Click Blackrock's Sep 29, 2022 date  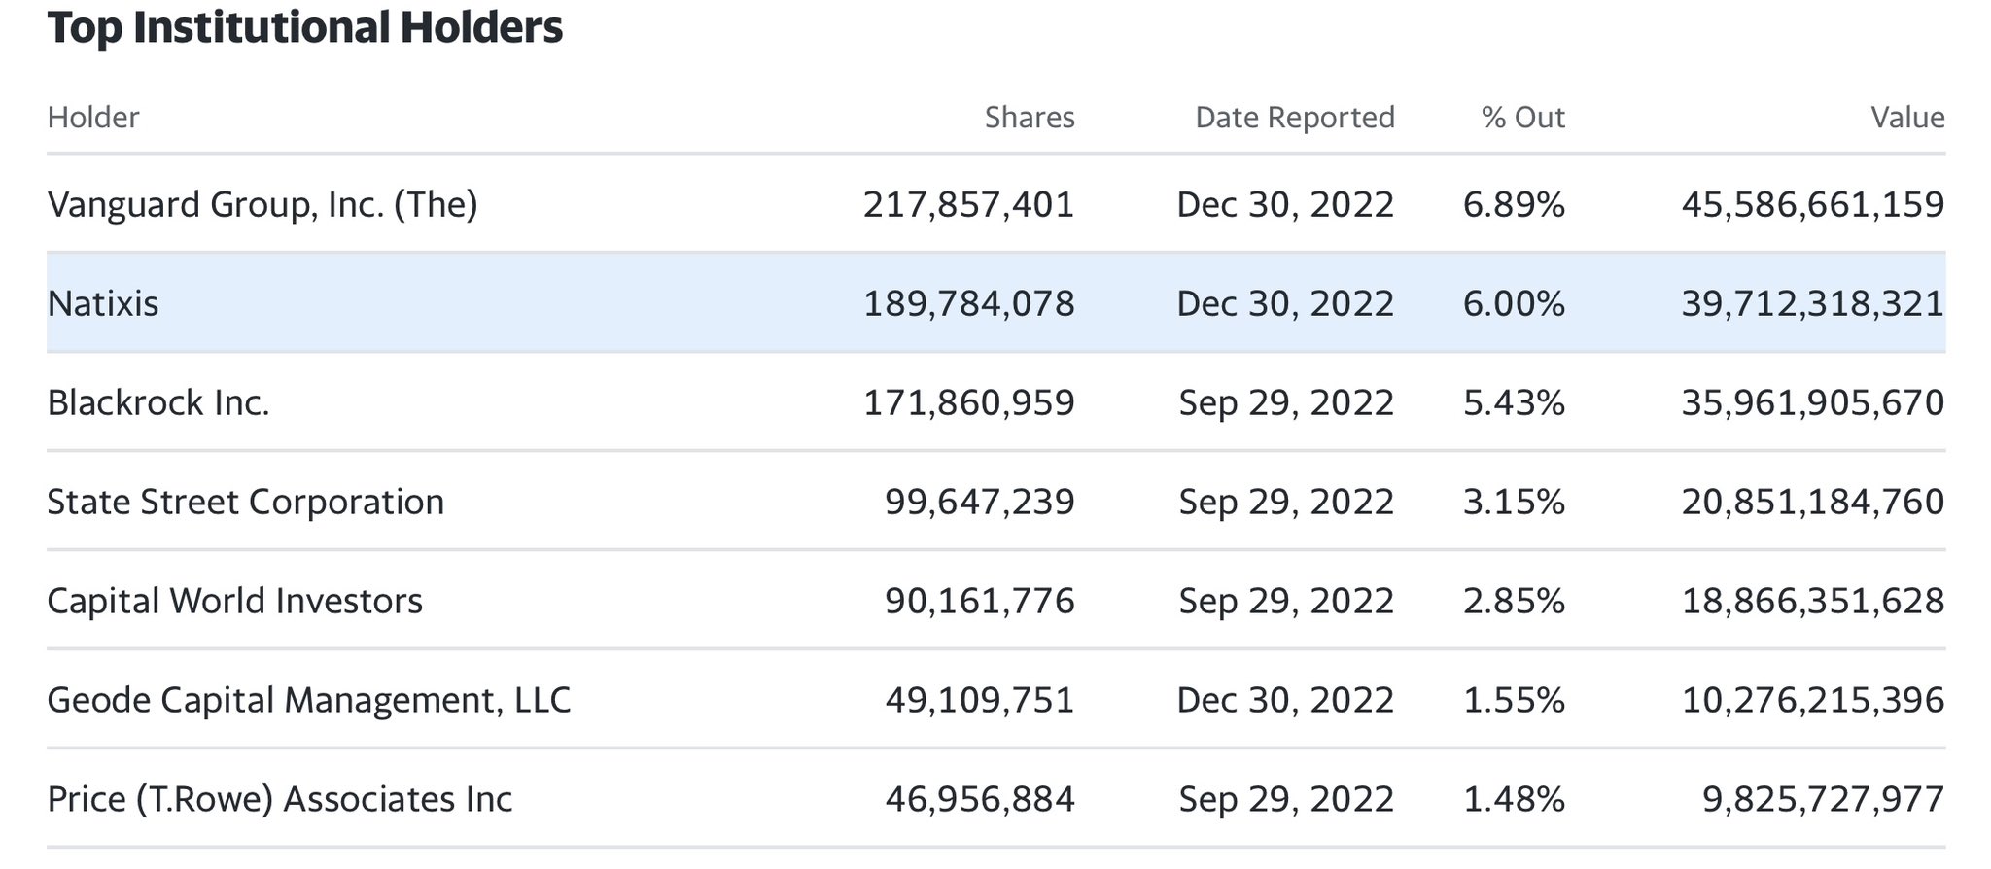pos(1287,403)
